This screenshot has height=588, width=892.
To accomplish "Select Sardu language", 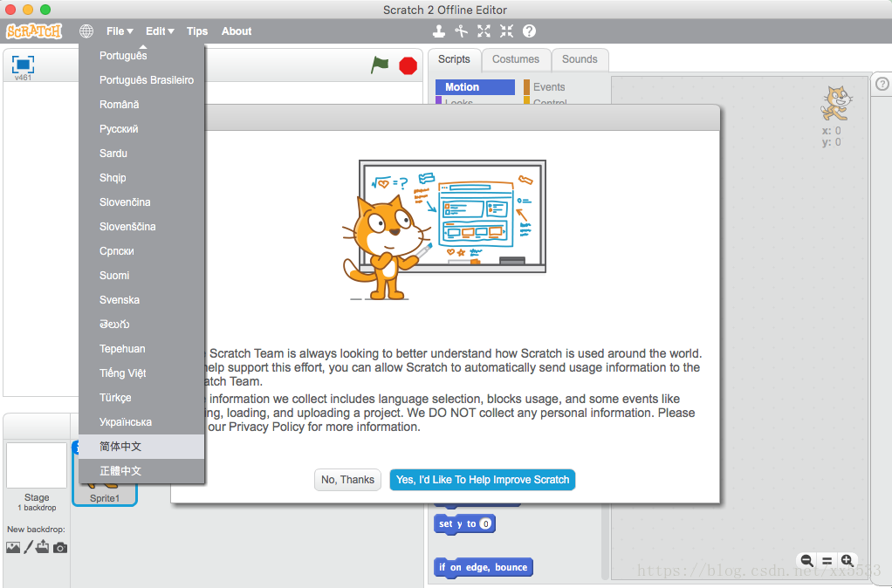I will 141,154.
